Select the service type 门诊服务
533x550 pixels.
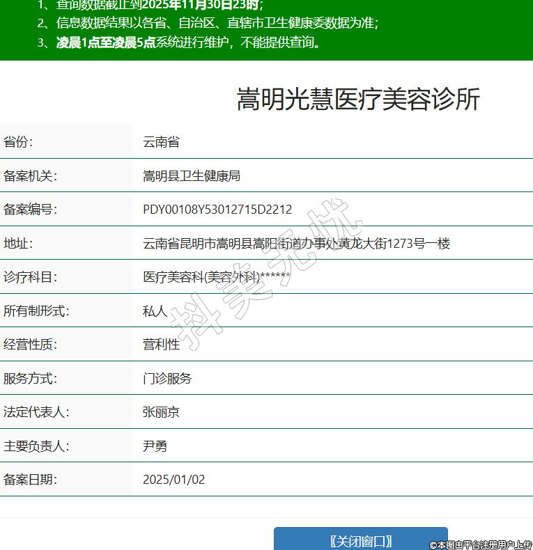[x=167, y=379]
